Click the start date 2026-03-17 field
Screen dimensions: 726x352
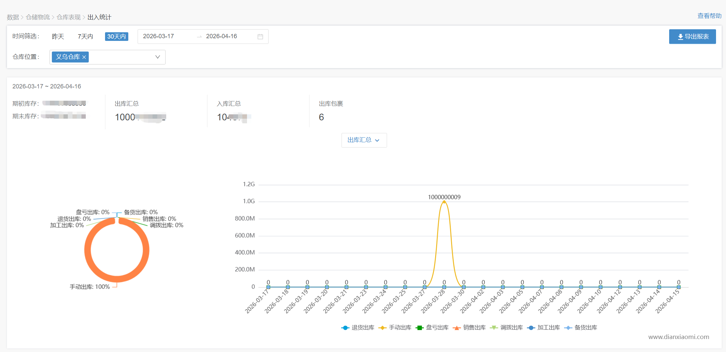pos(159,36)
